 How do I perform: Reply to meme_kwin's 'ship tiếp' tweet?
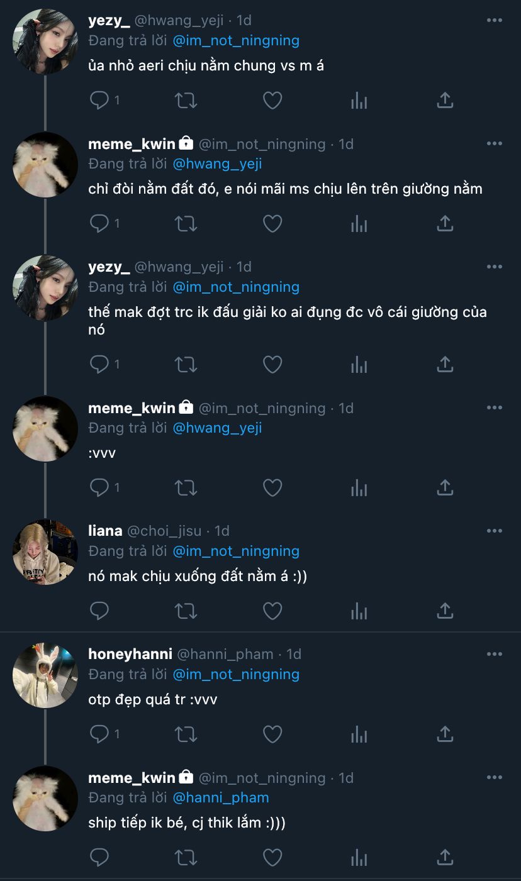click(100, 857)
